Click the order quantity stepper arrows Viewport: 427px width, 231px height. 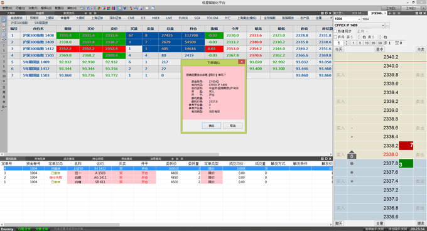pyautogui.click(x=347, y=43)
